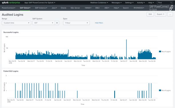Click the Successful Logins legend color swatch

(x=160, y=52)
